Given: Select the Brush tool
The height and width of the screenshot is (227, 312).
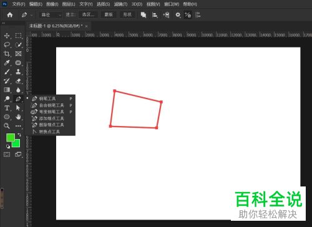Looking at the screenshot, I should [7, 72].
